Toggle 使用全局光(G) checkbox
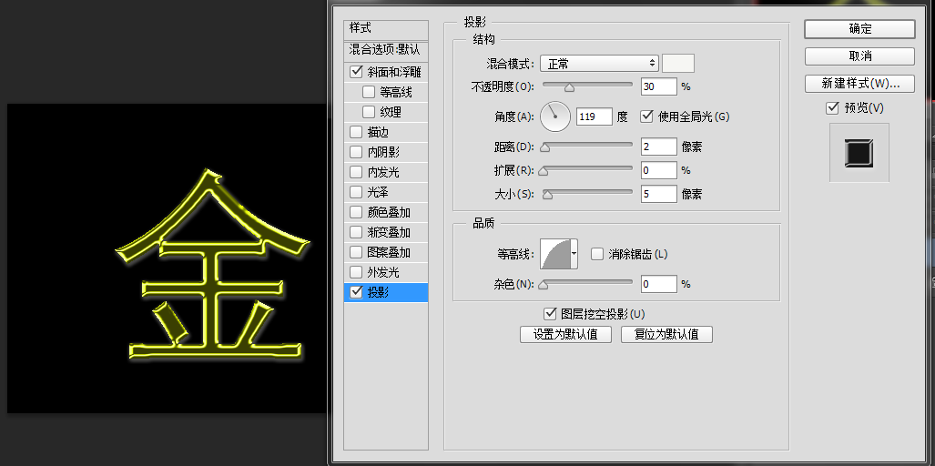Image resolution: width=935 pixels, height=466 pixels. 645,116
